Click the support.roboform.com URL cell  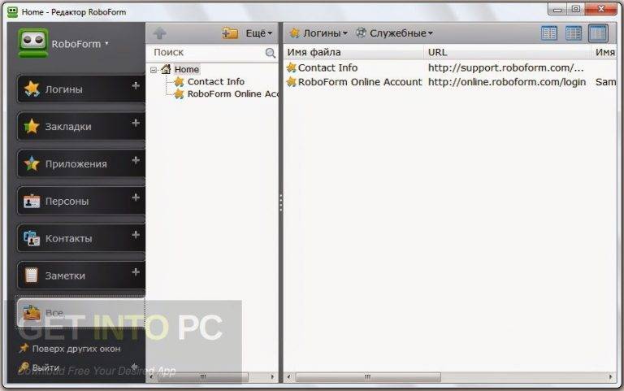pos(506,67)
